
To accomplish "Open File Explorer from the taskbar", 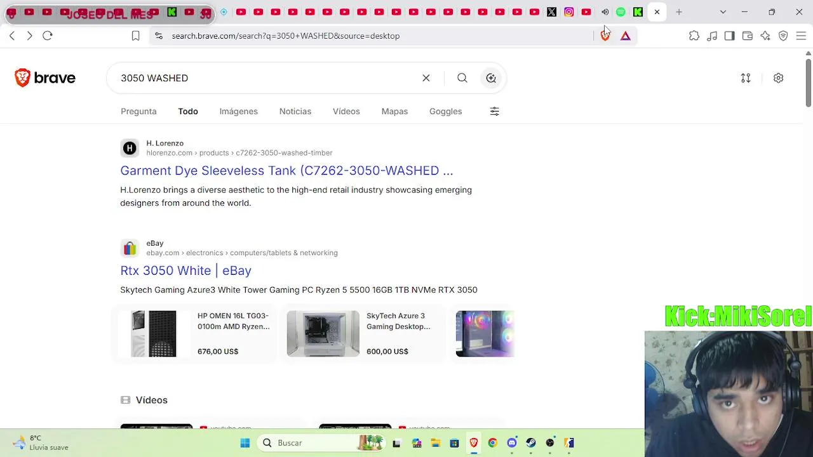I will (435, 443).
